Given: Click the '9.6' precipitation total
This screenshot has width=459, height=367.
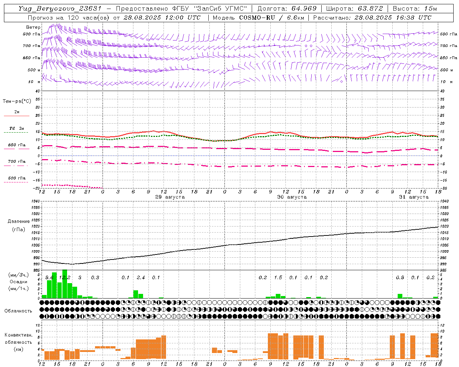Looking at the screenshot, I should 49,277.
